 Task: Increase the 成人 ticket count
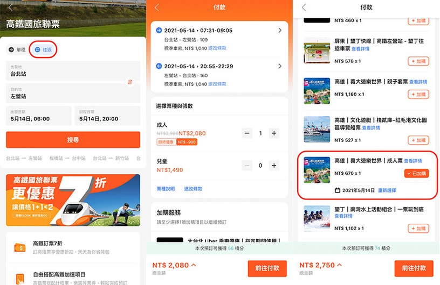(274, 133)
